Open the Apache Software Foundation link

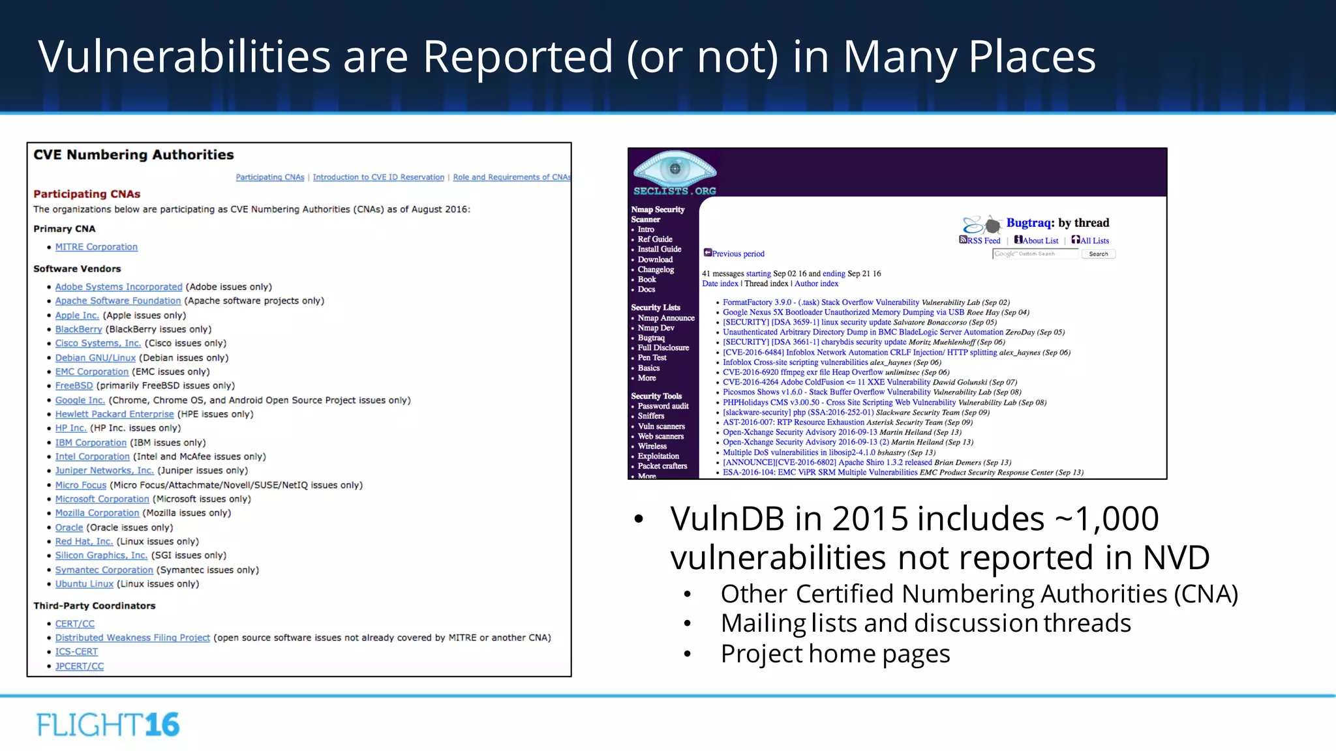point(118,301)
